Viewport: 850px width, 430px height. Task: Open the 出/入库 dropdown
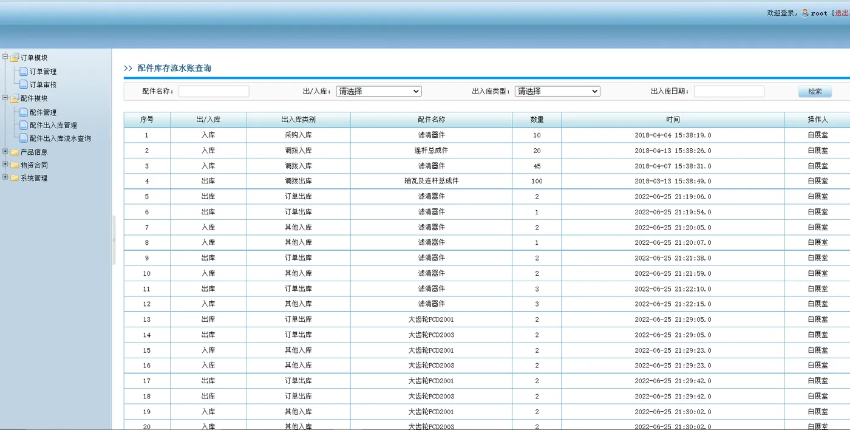pyautogui.click(x=378, y=91)
